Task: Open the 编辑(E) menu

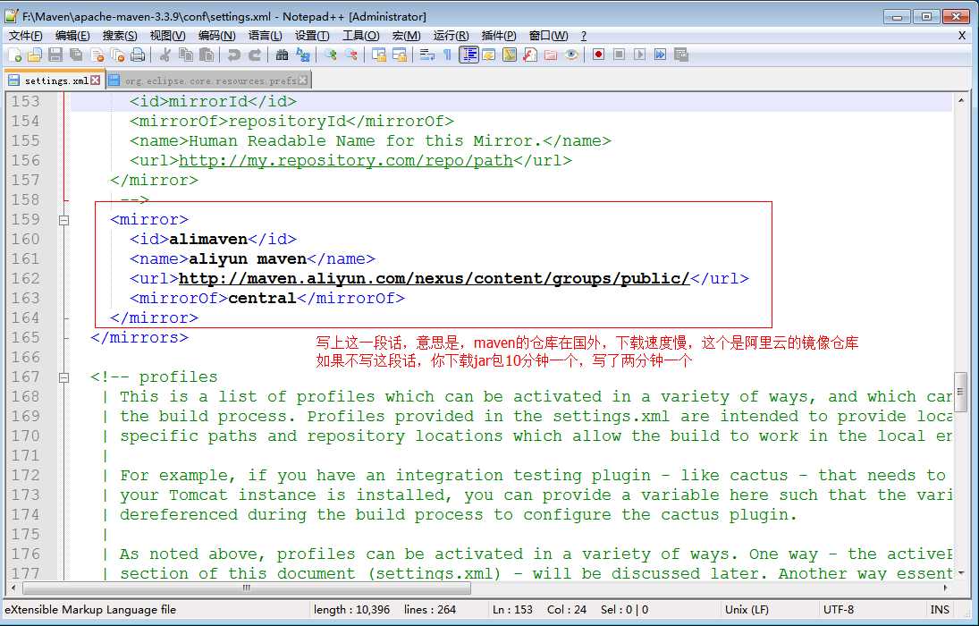Action: [72, 36]
